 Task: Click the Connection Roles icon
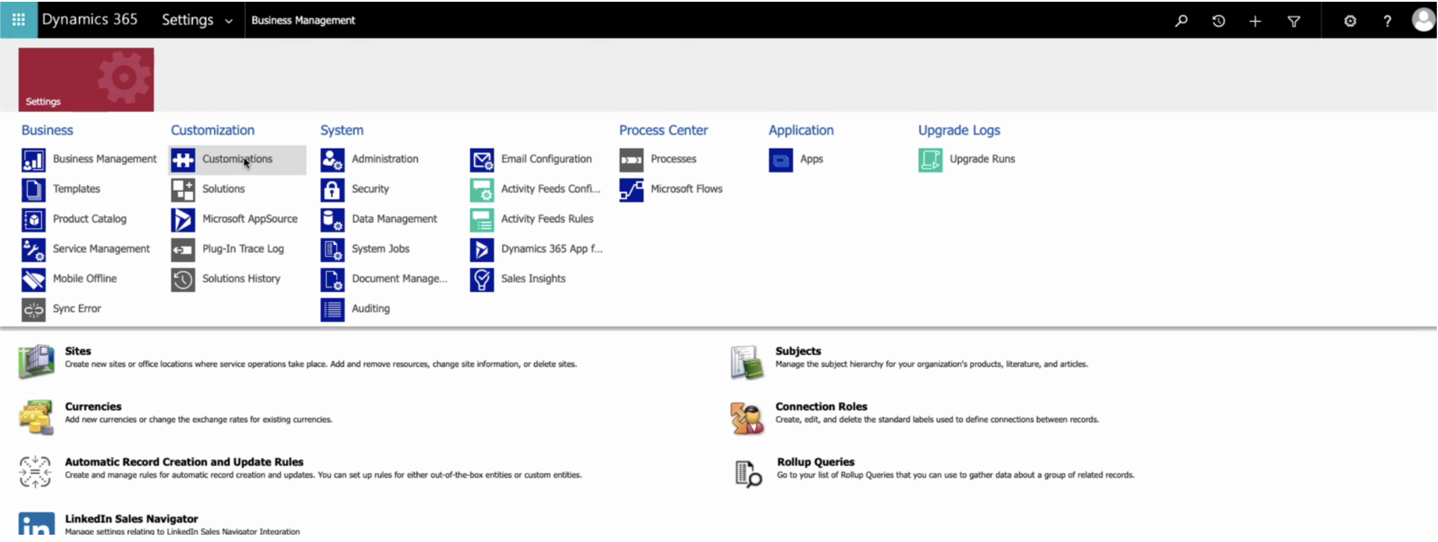coord(747,417)
